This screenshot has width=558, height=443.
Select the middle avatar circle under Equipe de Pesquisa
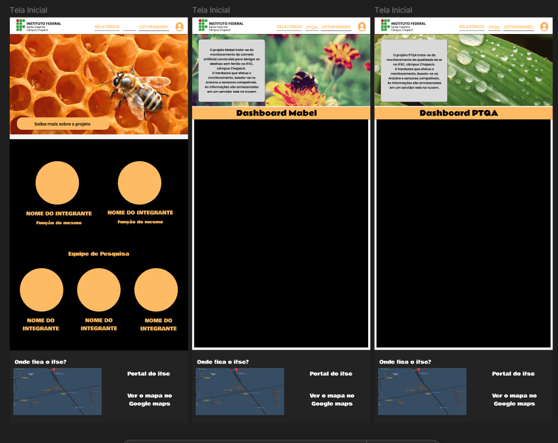(99, 289)
